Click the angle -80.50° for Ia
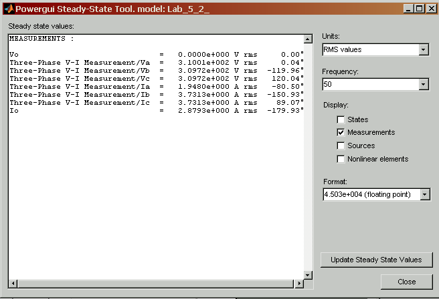The height and width of the screenshot is (299, 439). [x=288, y=87]
